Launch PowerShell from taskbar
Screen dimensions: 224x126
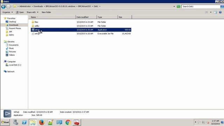coord(24,122)
